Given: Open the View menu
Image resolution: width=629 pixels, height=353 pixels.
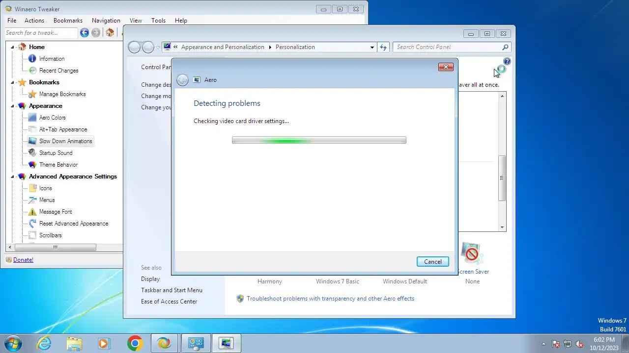Looking at the screenshot, I should (136, 21).
